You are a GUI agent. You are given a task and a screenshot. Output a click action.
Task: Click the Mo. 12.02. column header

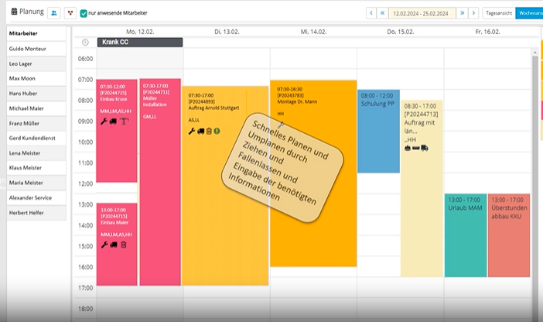coord(140,32)
